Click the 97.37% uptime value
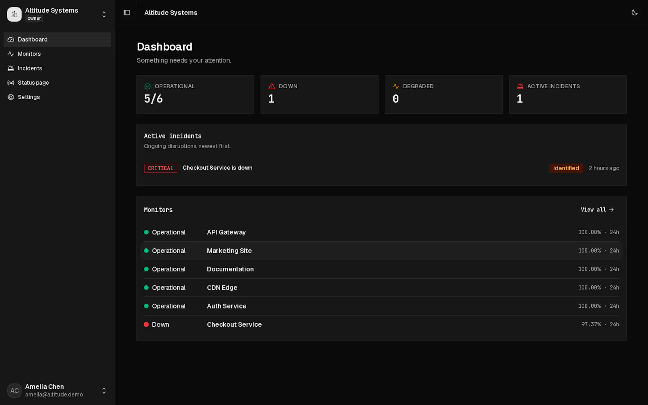The width and height of the screenshot is (648, 405). coord(591,324)
